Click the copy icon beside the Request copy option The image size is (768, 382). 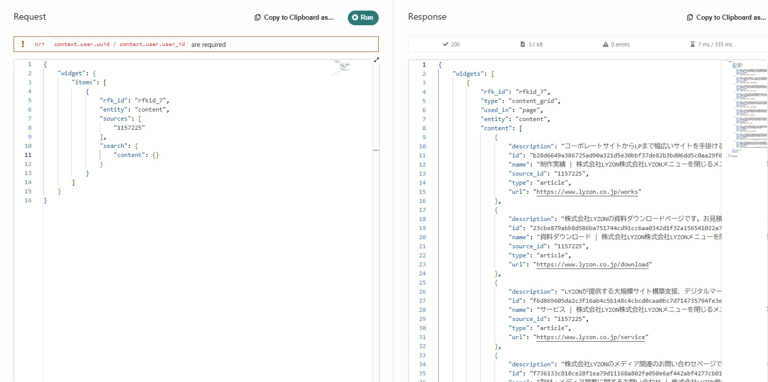257,17
